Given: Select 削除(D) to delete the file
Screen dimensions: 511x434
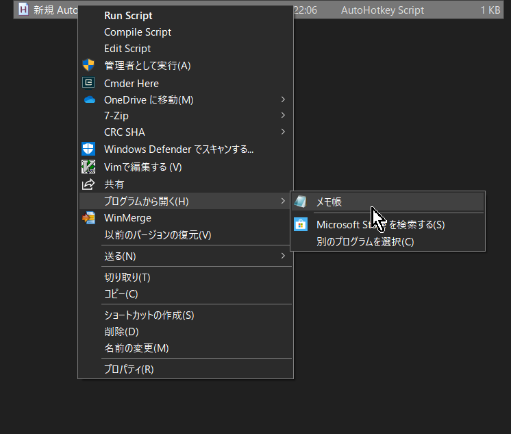Looking at the screenshot, I should [x=186, y=332].
